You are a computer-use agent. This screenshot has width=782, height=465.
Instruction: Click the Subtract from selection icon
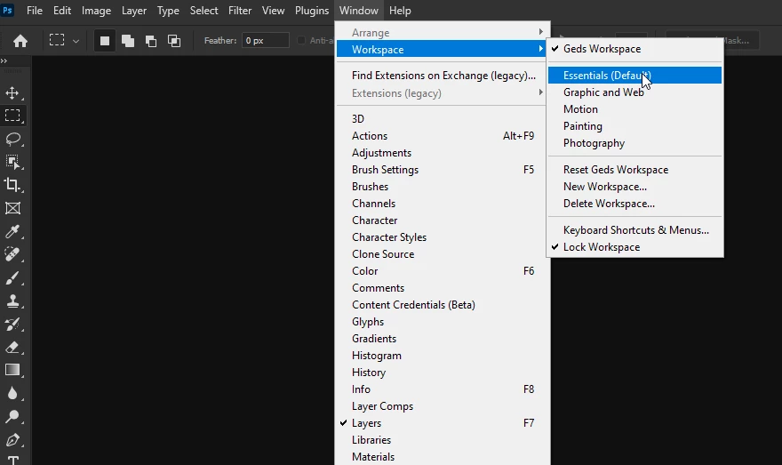click(151, 40)
